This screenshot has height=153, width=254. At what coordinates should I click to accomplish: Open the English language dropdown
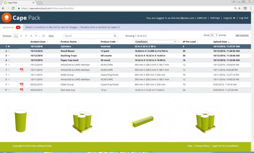click(x=229, y=18)
